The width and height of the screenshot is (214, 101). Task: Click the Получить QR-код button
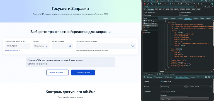(83, 73)
